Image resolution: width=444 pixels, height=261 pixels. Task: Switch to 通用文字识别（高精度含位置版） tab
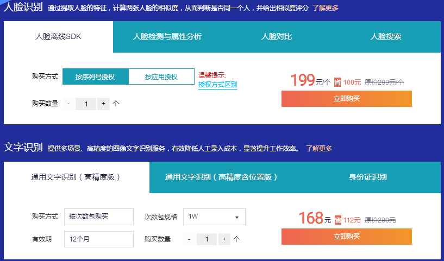(x=222, y=177)
